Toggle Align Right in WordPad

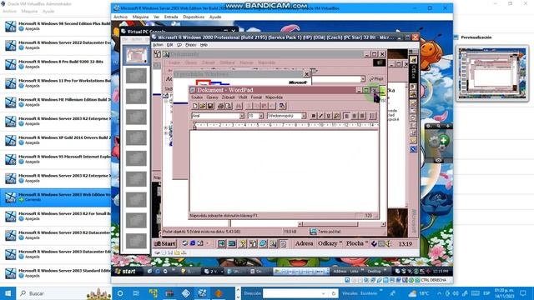(x=362, y=116)
